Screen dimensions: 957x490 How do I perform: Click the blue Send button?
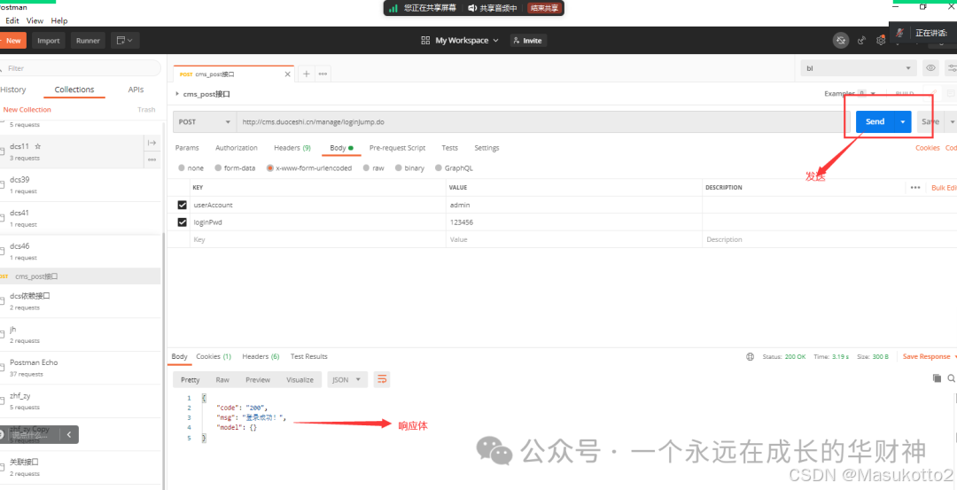tap(875, 121)
